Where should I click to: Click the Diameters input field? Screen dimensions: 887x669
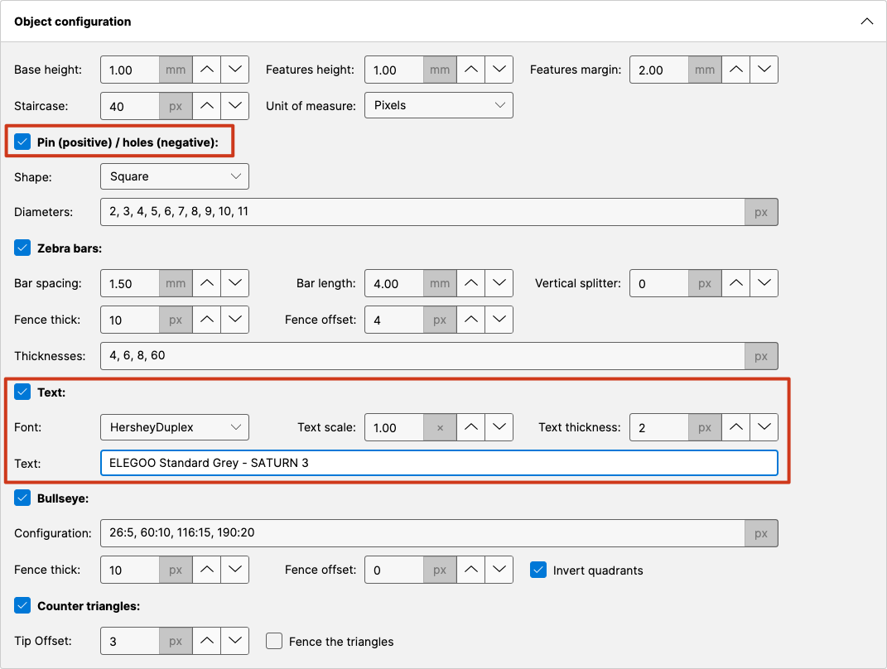pyautogui.click(x=422, y=212)
